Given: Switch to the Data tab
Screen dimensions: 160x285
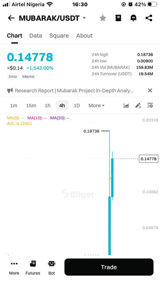Looking at the screenshot, I should (x=36, y=36).
